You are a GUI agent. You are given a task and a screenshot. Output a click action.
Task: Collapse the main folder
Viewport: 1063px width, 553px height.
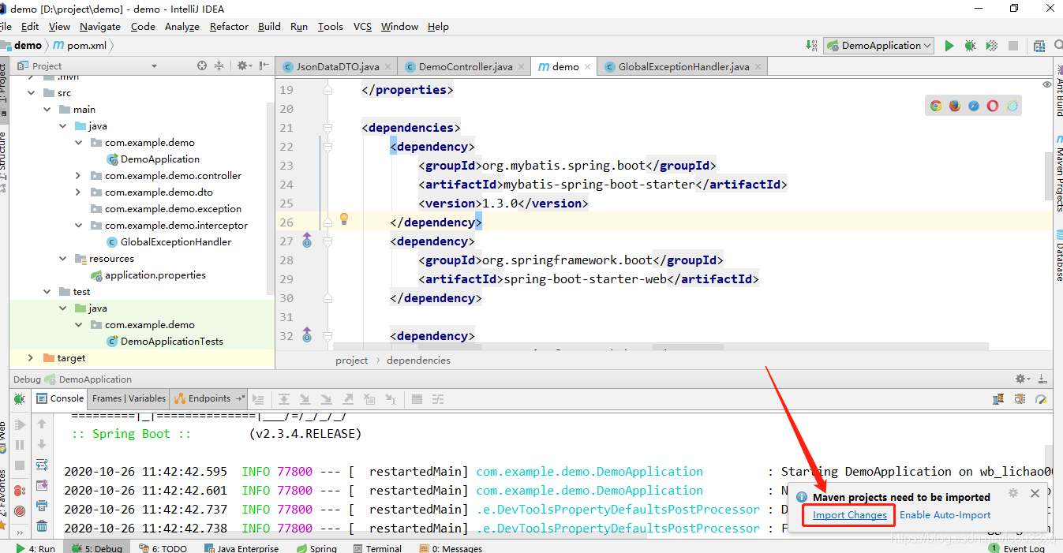[47, 110]
